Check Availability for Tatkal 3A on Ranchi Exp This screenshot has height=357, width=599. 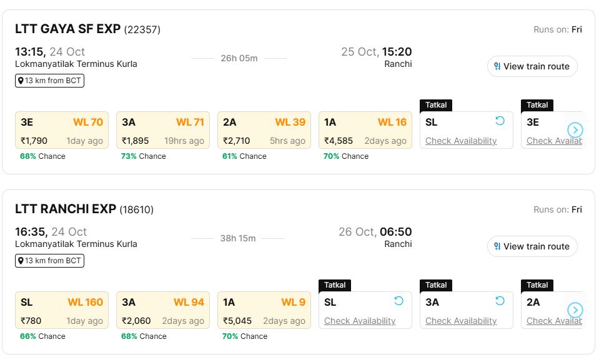point(461,321)
